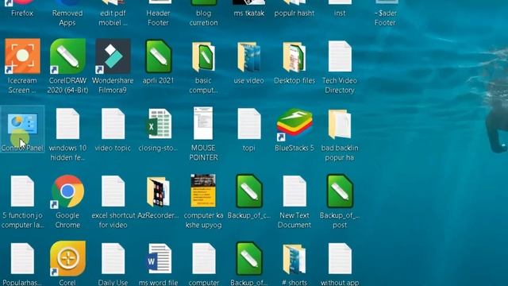Screen dimensions: 508x286
Task: Click the blog curretion label
Action: pos(203,17)
